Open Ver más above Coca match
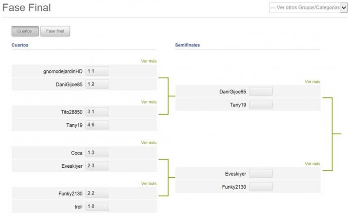Viewport: 348px width, 216px height. coord(149,143)
